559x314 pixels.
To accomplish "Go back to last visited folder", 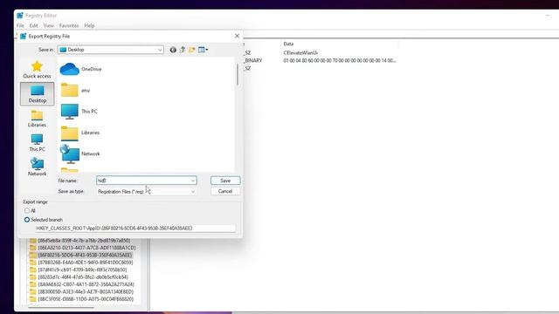I will pos(173,50).
